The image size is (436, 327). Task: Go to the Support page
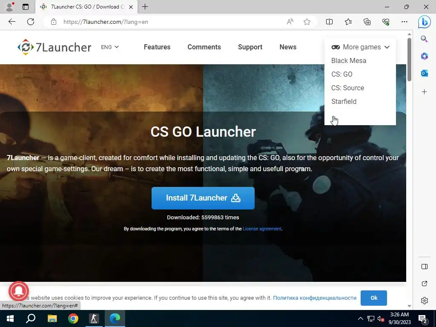click(250, 47)
